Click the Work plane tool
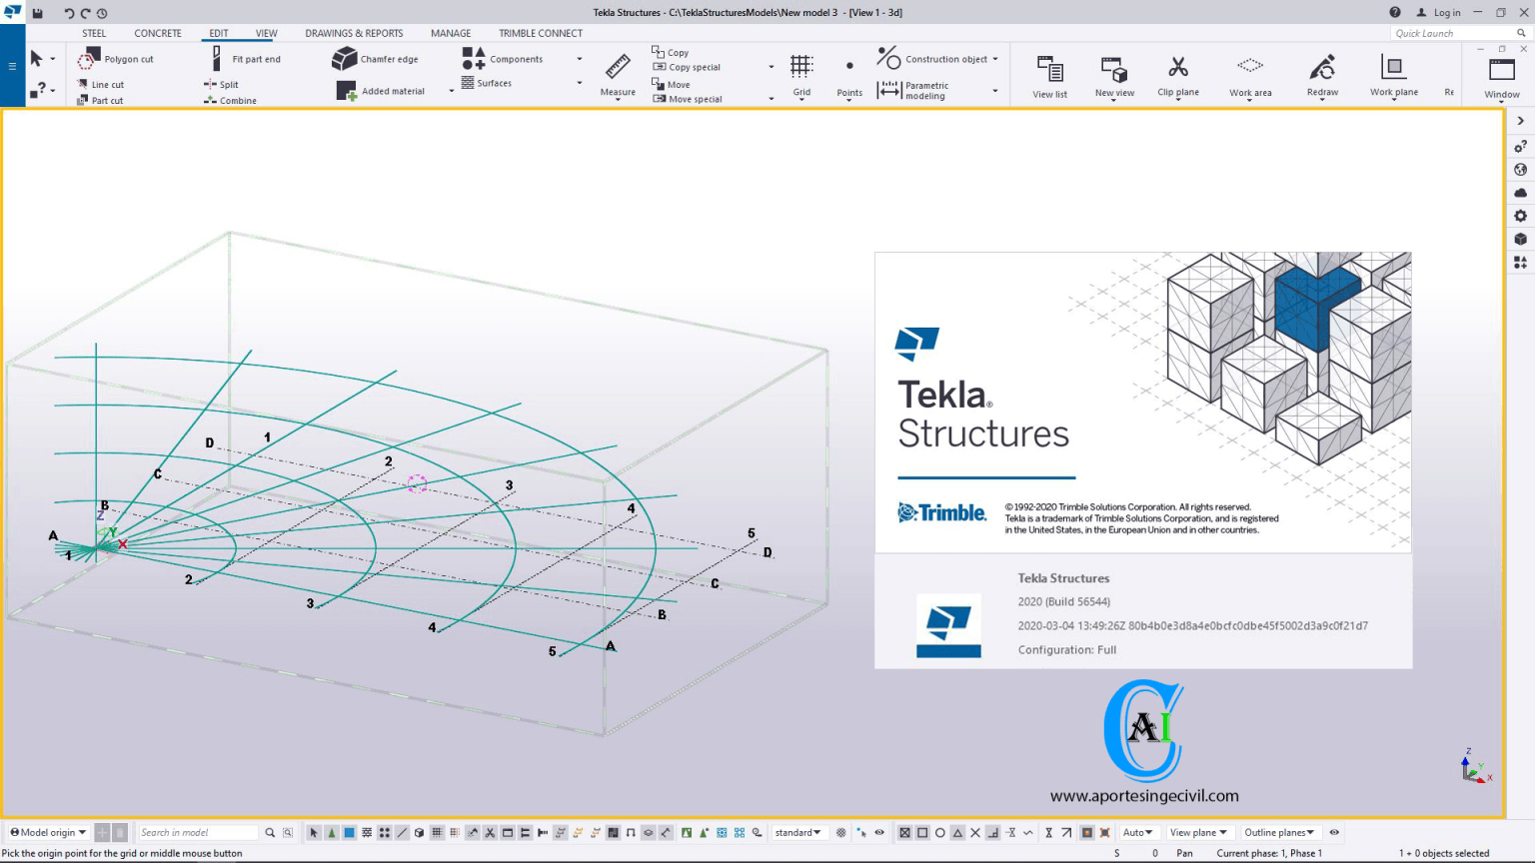 tap(1394, 76)
